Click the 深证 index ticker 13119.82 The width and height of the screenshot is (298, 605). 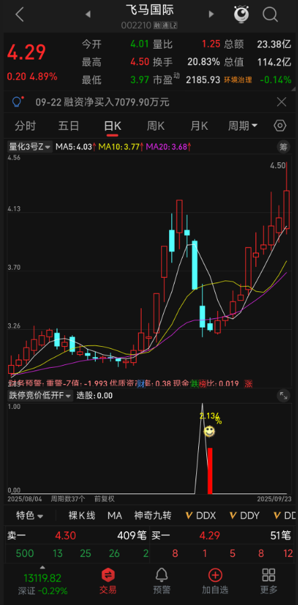[x=42, y=578]
